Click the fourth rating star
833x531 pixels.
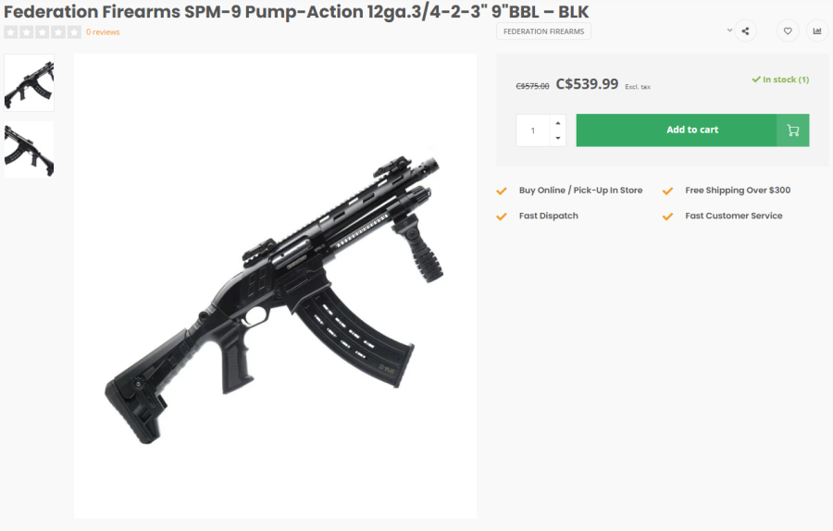coord(58,32)
